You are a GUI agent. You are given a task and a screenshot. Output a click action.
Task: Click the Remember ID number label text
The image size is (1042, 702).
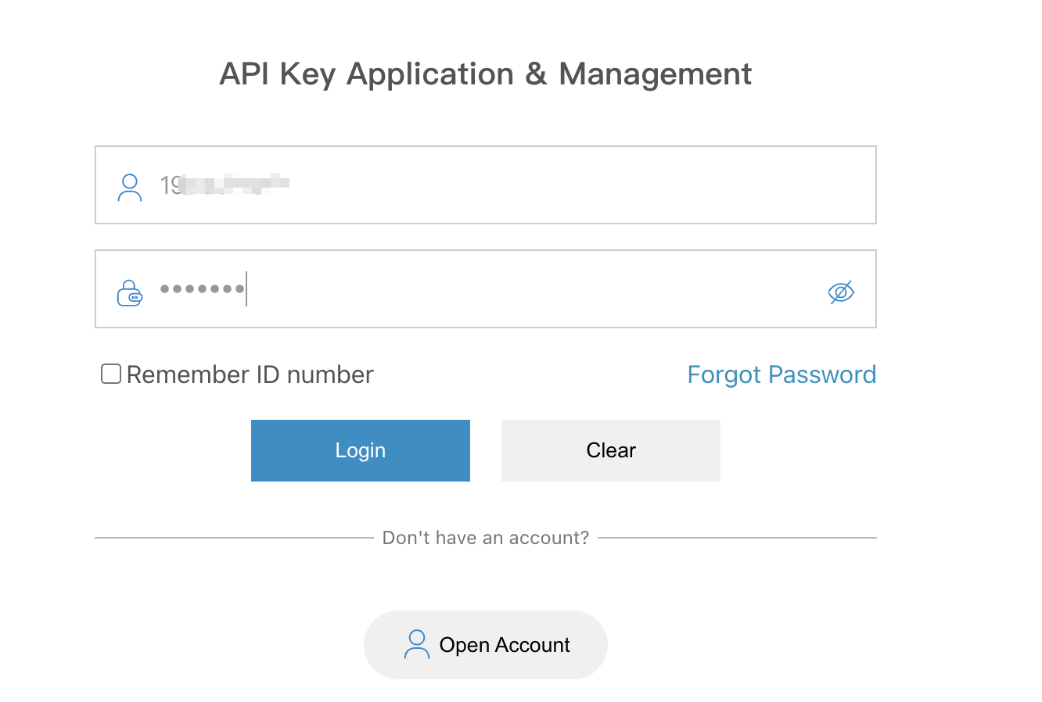250,374
